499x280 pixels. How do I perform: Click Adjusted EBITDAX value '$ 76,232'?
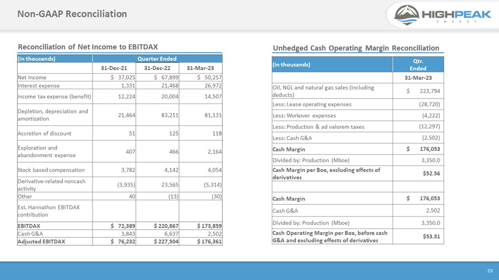point(123,242)
